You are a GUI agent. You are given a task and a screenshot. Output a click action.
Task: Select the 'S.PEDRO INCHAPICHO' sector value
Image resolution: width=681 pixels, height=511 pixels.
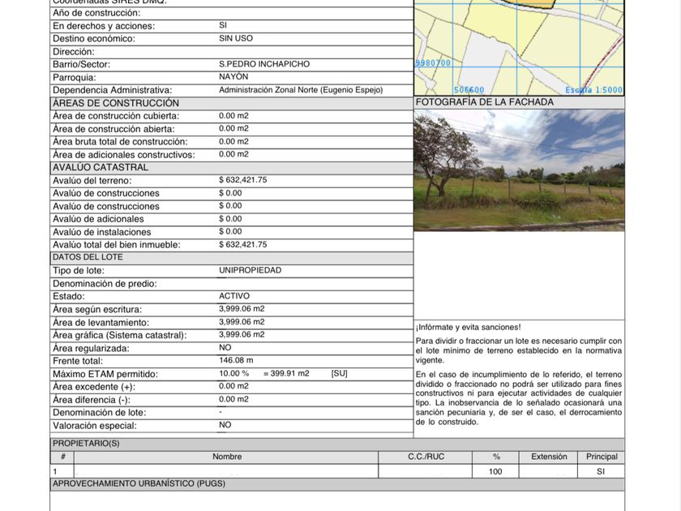[264, 64]
